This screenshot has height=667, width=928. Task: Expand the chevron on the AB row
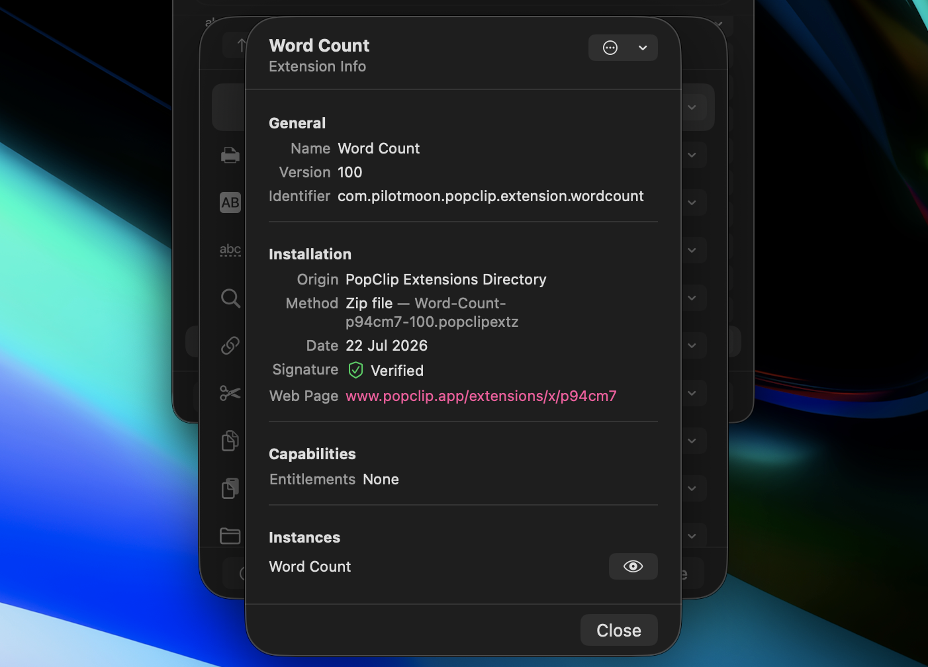coord(692,202)
